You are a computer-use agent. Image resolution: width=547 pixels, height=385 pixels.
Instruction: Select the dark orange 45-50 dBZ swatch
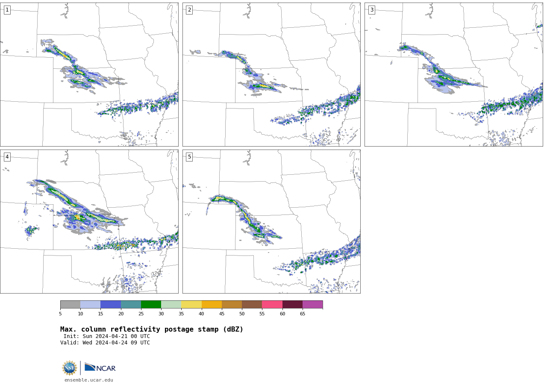point(232,304)
